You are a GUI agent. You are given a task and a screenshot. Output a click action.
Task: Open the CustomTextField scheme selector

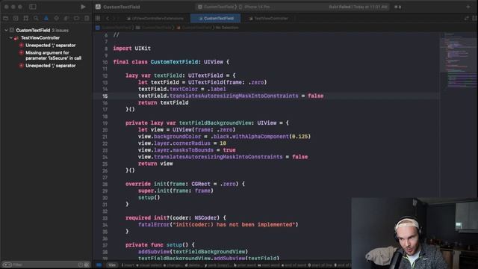[x=216, y=7]
